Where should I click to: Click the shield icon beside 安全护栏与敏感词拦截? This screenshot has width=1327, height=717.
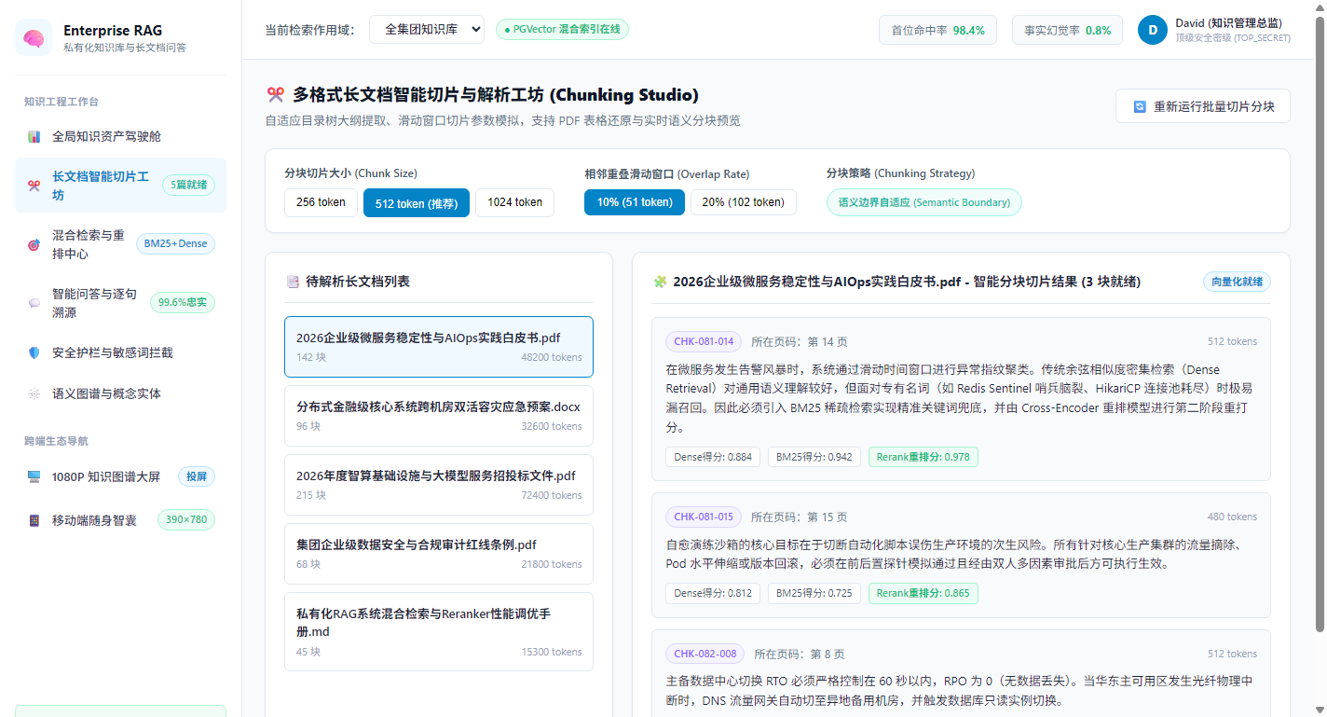click(x=34, y=352)
